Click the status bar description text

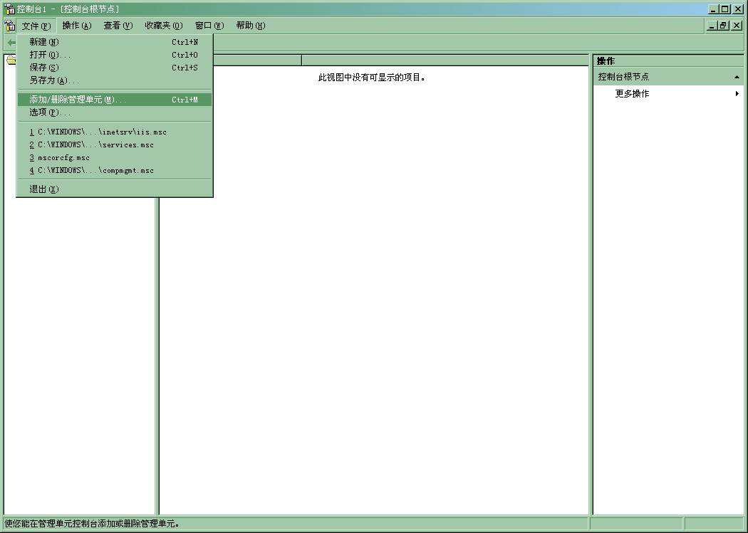pos(92,524)
